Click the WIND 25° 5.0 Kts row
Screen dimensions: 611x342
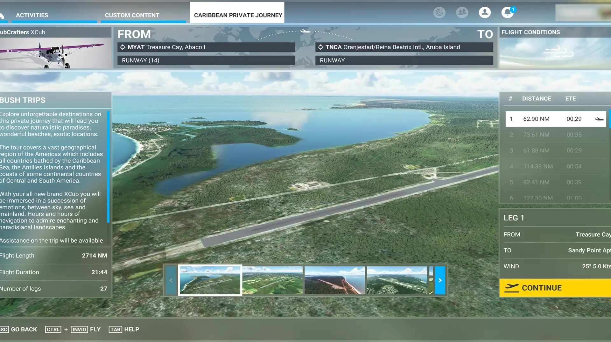(557, 266)
